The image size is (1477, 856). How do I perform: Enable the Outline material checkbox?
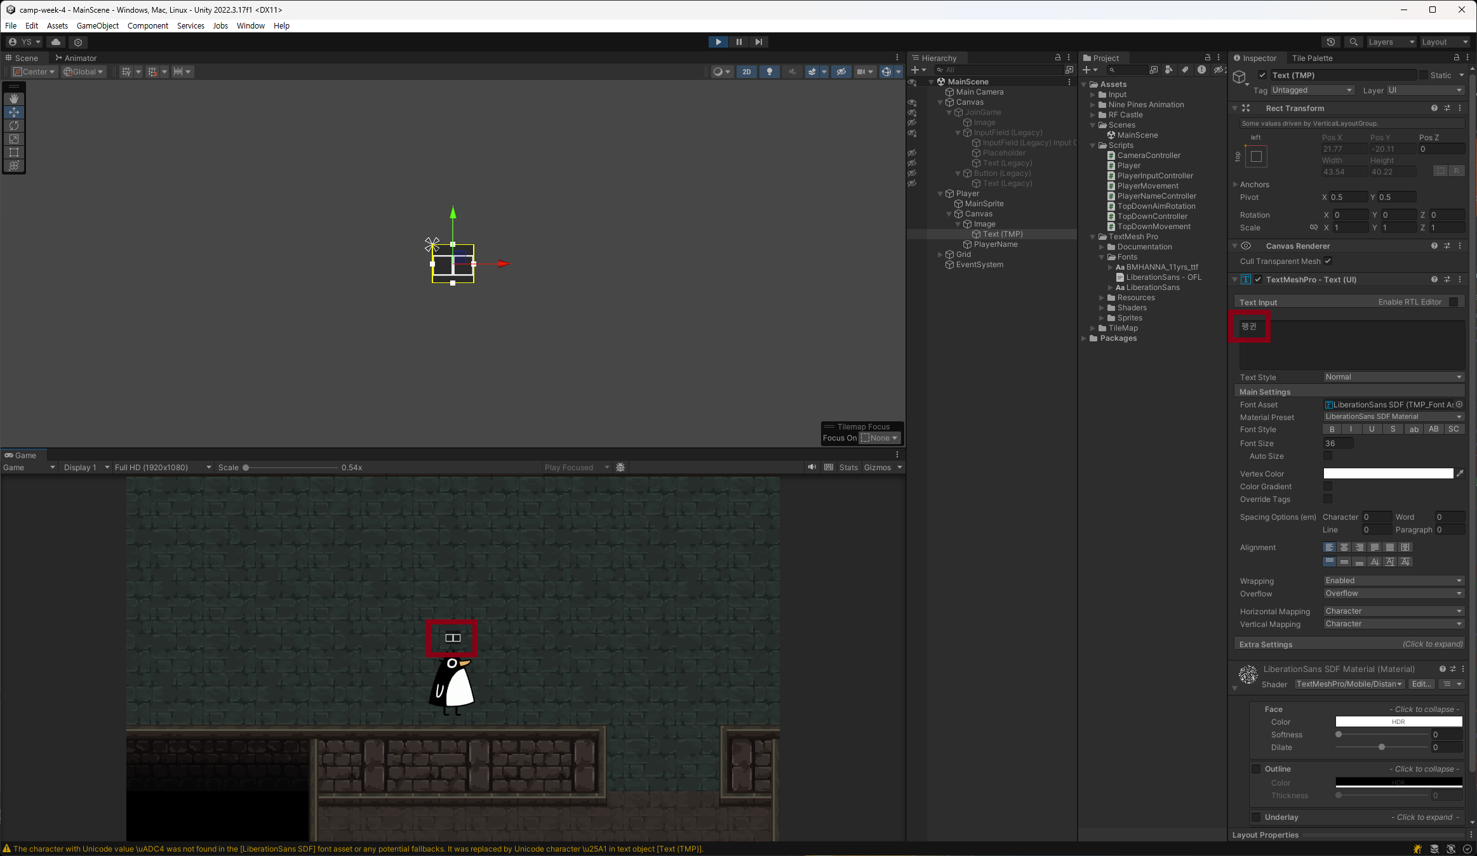[x=1256, y=768]
